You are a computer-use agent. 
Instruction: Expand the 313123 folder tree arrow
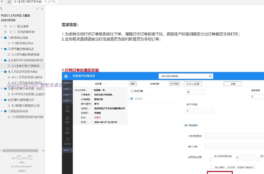pyautogui.click(x=129, y=99)
